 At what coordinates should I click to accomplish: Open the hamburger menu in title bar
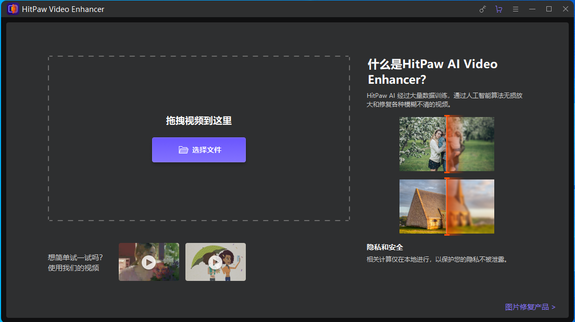pyautogui.click(x=515, y=9)
